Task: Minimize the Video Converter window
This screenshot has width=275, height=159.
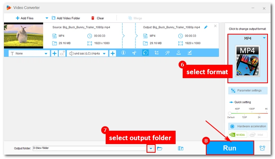Action: click(x=253, y=8)
